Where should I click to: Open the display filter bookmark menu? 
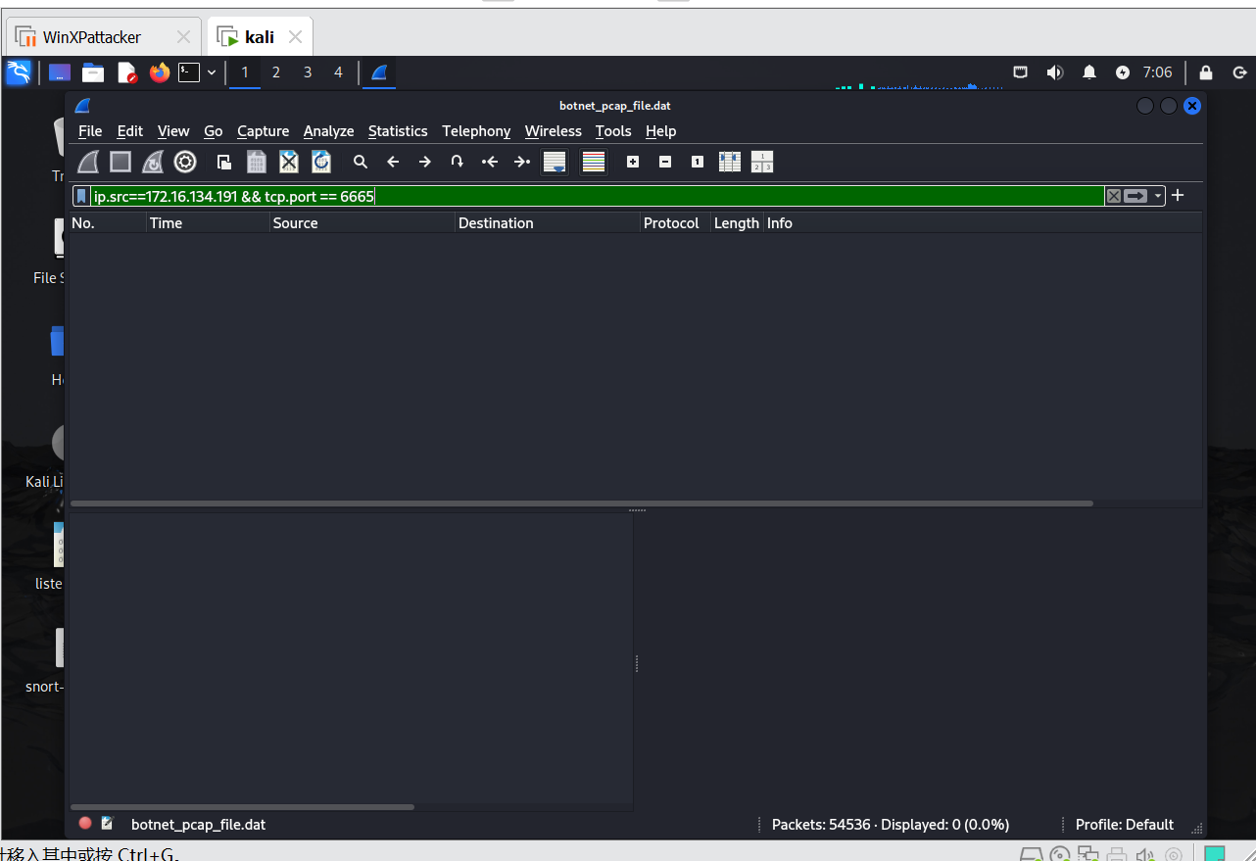81,196
